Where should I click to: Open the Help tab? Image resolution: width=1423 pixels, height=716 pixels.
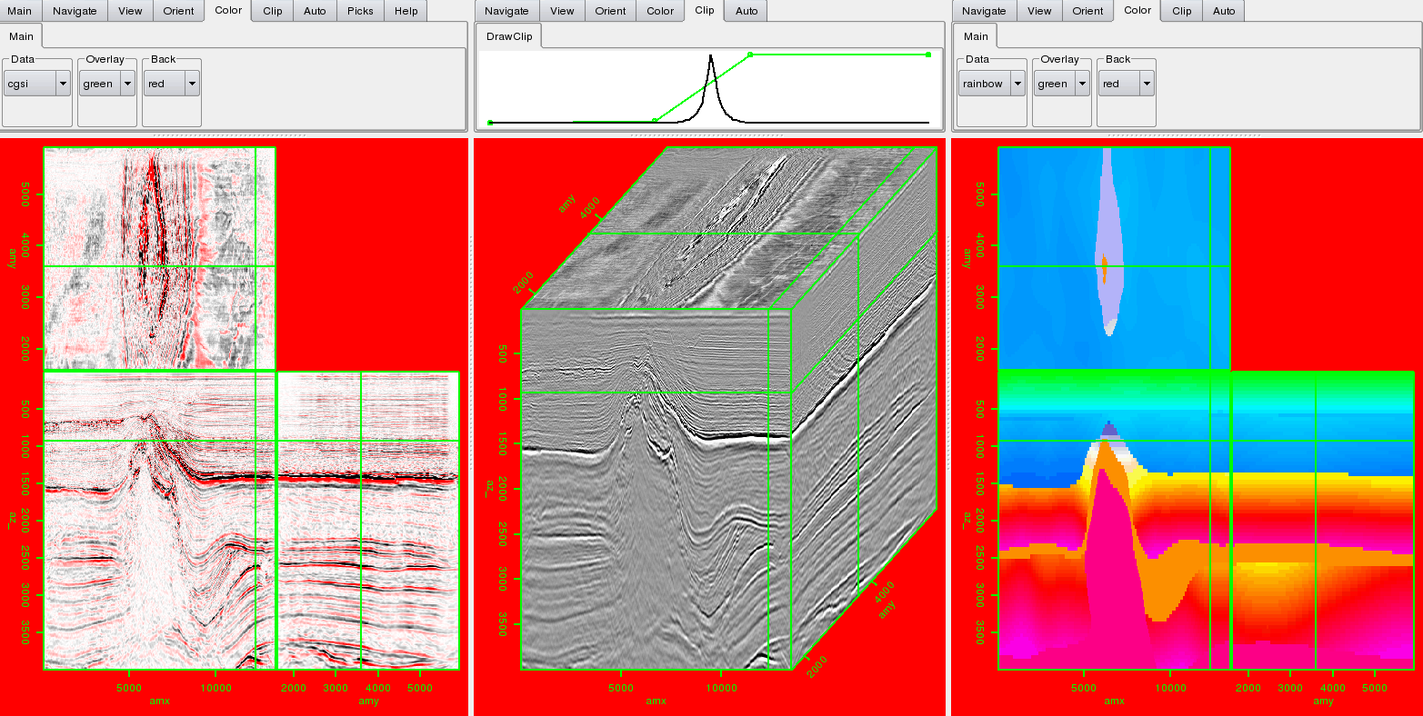coord(406,11)
